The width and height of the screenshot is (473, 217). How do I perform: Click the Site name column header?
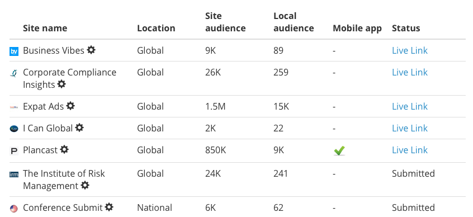click(x=45, y=28)
